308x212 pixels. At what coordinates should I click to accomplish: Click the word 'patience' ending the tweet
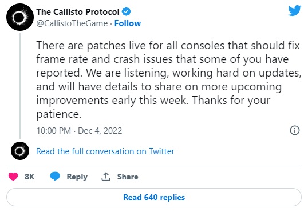pyautogui.click(x=58, y=114)
